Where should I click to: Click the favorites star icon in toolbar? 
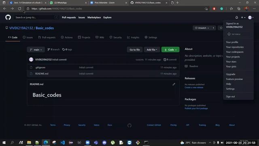coord(231,9)
